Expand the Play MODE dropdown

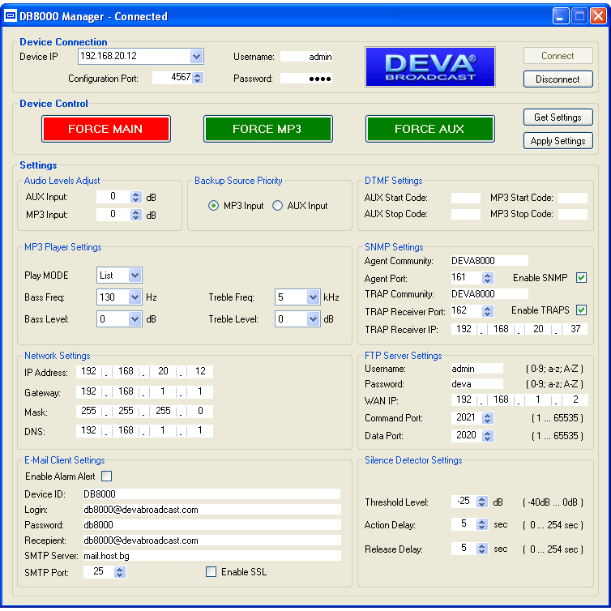135,276
